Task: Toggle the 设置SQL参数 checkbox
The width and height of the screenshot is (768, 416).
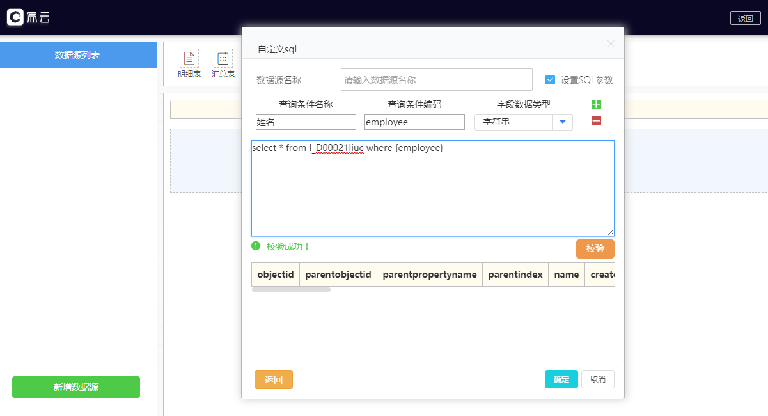Action: 550,80
